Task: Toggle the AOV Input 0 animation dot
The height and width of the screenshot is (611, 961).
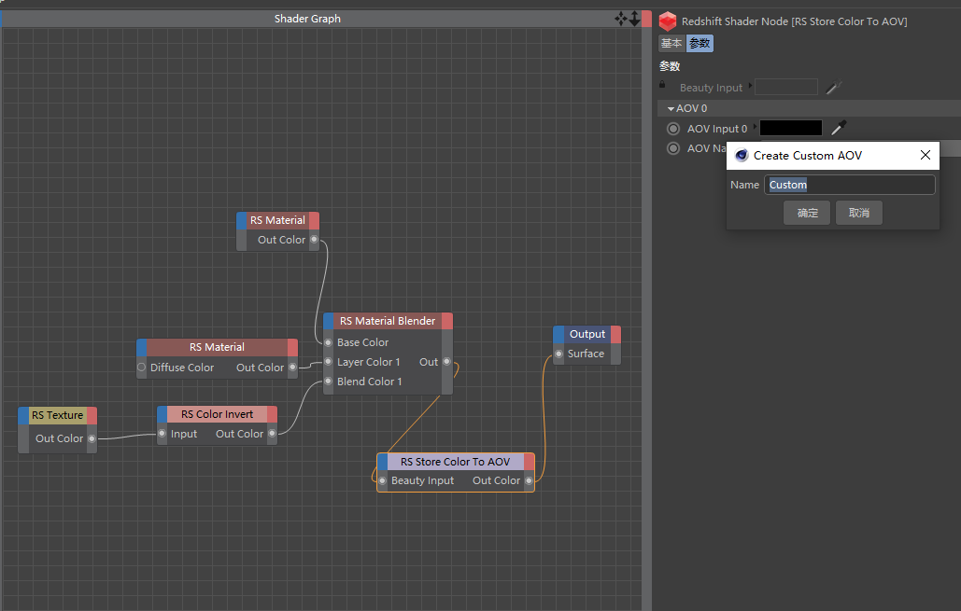Action: tap(673, 129)
